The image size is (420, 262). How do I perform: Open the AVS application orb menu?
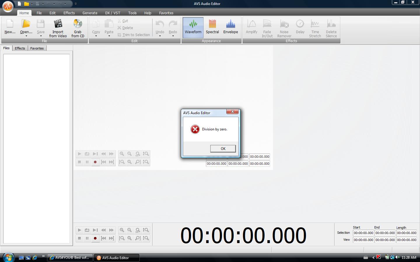coord(8,6)
